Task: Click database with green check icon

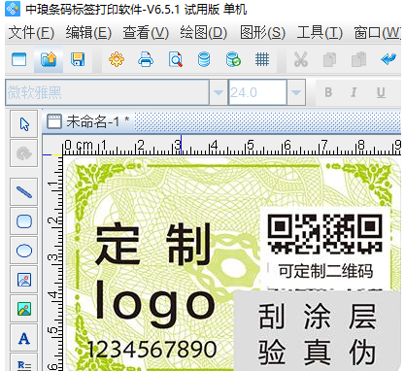Action: tap(233, 59)
